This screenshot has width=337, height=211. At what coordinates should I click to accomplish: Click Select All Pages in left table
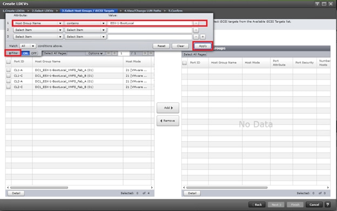click(55, 53)
